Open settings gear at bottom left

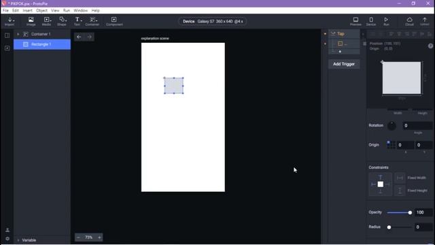coord(7,239)
